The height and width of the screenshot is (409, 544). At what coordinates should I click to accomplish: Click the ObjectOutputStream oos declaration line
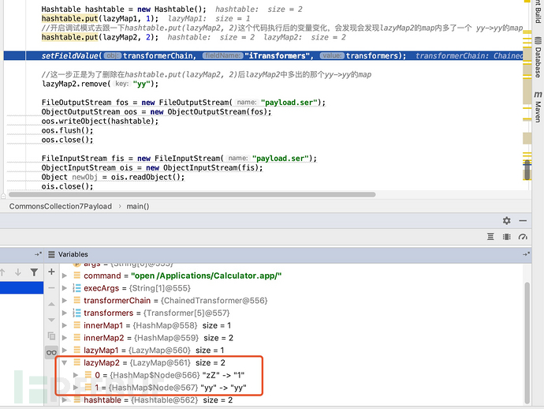(156, 112)
